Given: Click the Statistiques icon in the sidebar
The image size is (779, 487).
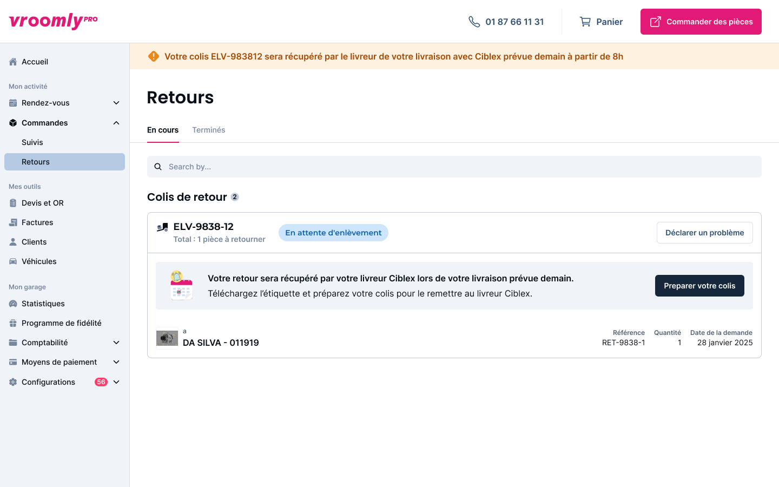Looking at the screenshot, I should point(13,304).
